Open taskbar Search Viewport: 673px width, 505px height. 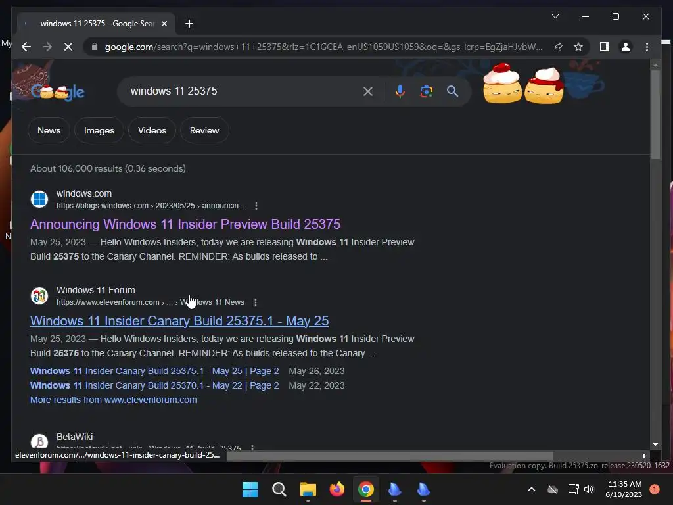[279, 489]
